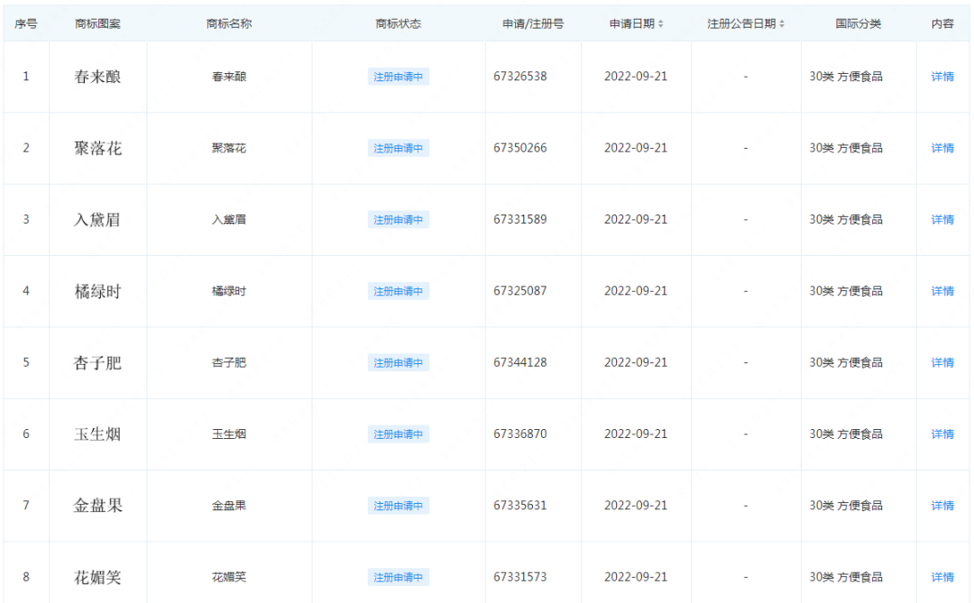Screen dimensions: 974x603
Task: Click registration number 67335631
Action: coord(520,505)
